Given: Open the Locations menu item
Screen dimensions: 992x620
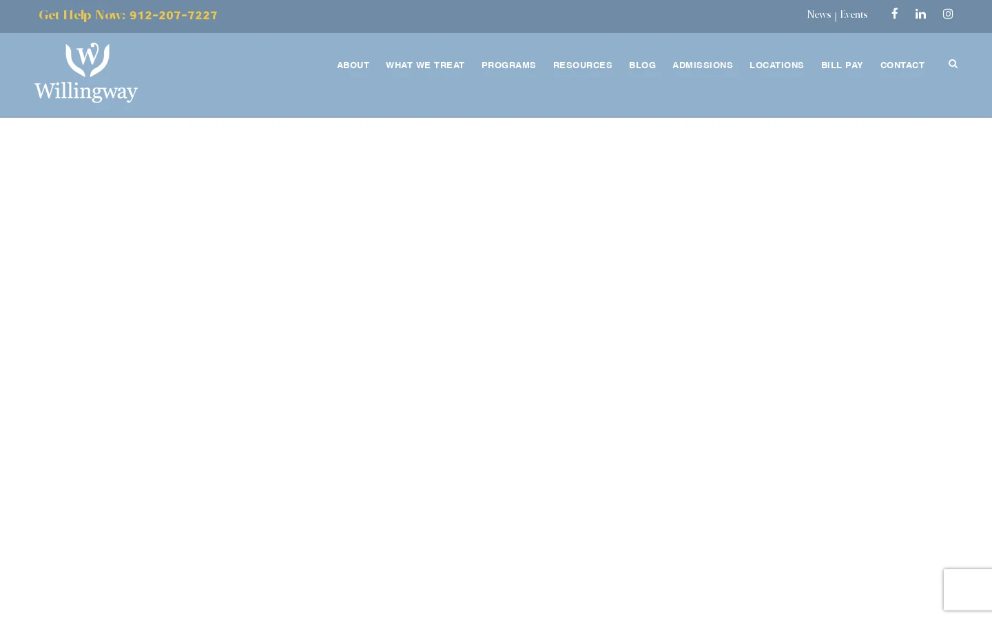Looking at the screenshot, I should (776, 65).
